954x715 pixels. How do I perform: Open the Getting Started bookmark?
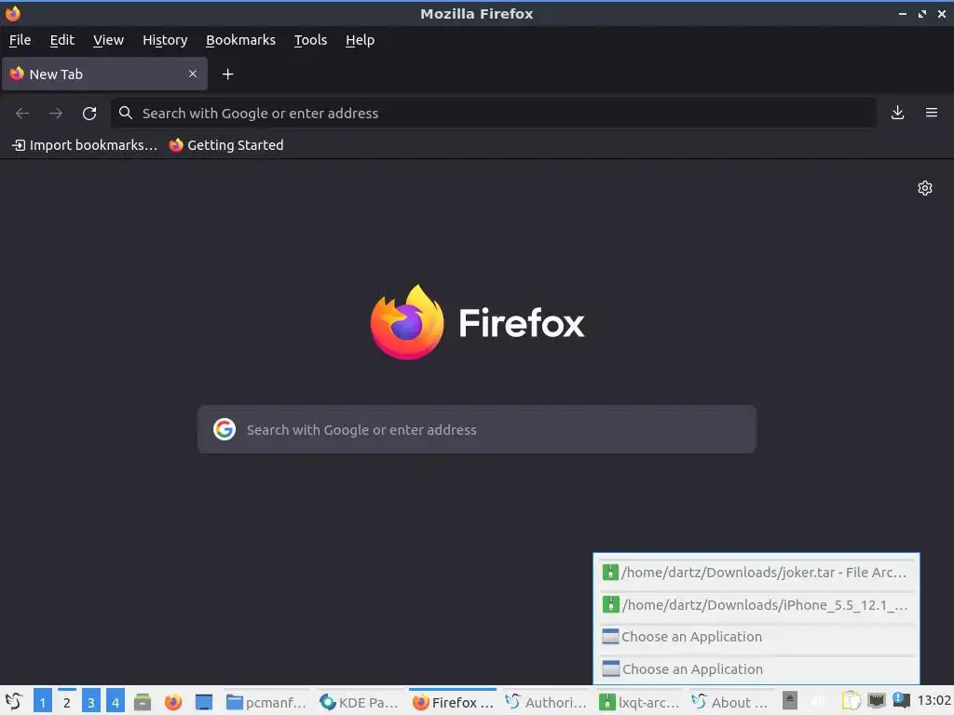click(x=226, y=145)
